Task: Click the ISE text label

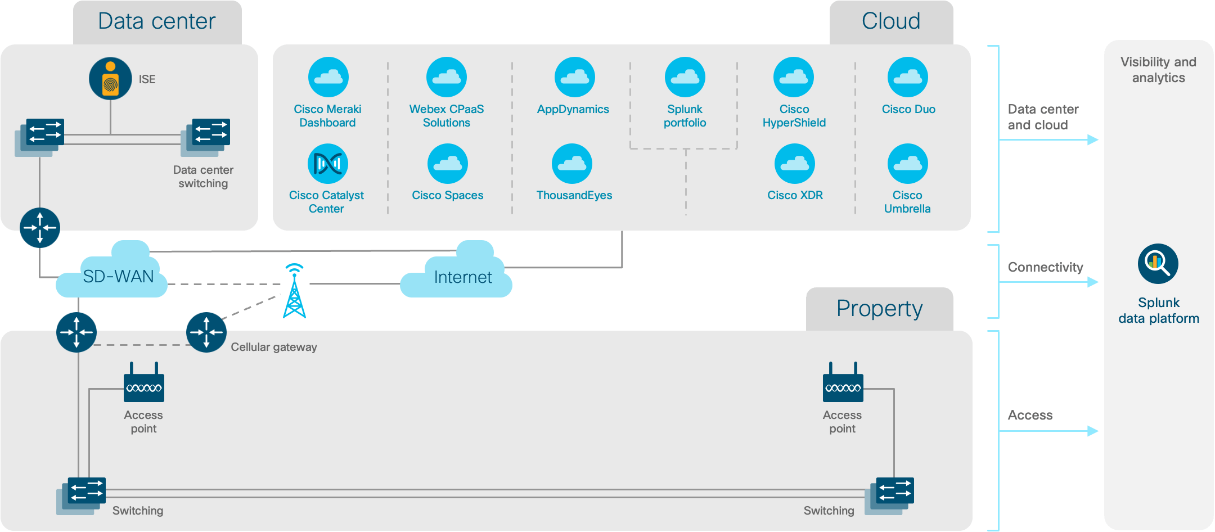Action: [147, 79]
